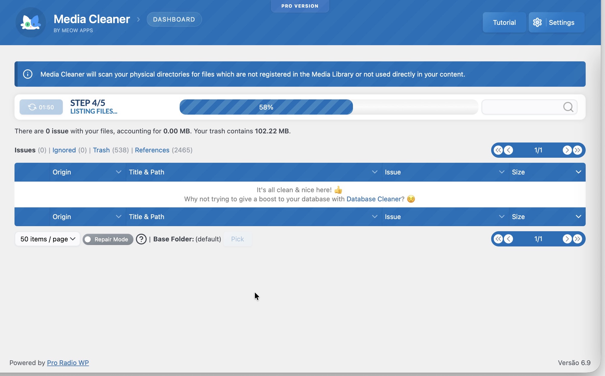This screenshot has width=605, height=376.
Task: Expand the top Origin column dropdown
Action: 118,172
